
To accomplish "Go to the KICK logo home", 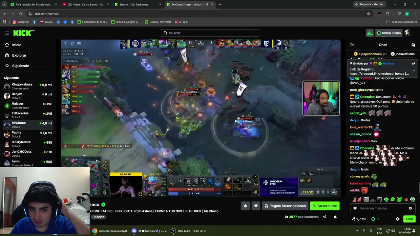I will click(x=24, y=33).
